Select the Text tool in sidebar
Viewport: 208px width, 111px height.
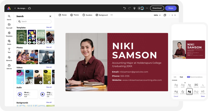point(9,50)
